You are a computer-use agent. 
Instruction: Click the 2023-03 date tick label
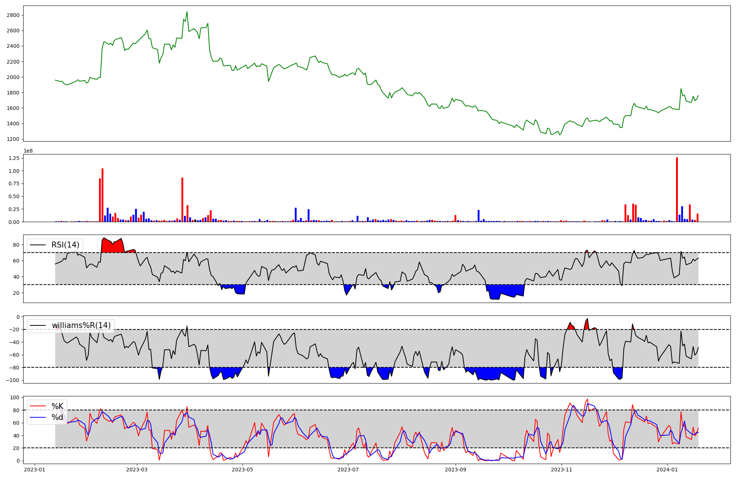click(137, 470)
